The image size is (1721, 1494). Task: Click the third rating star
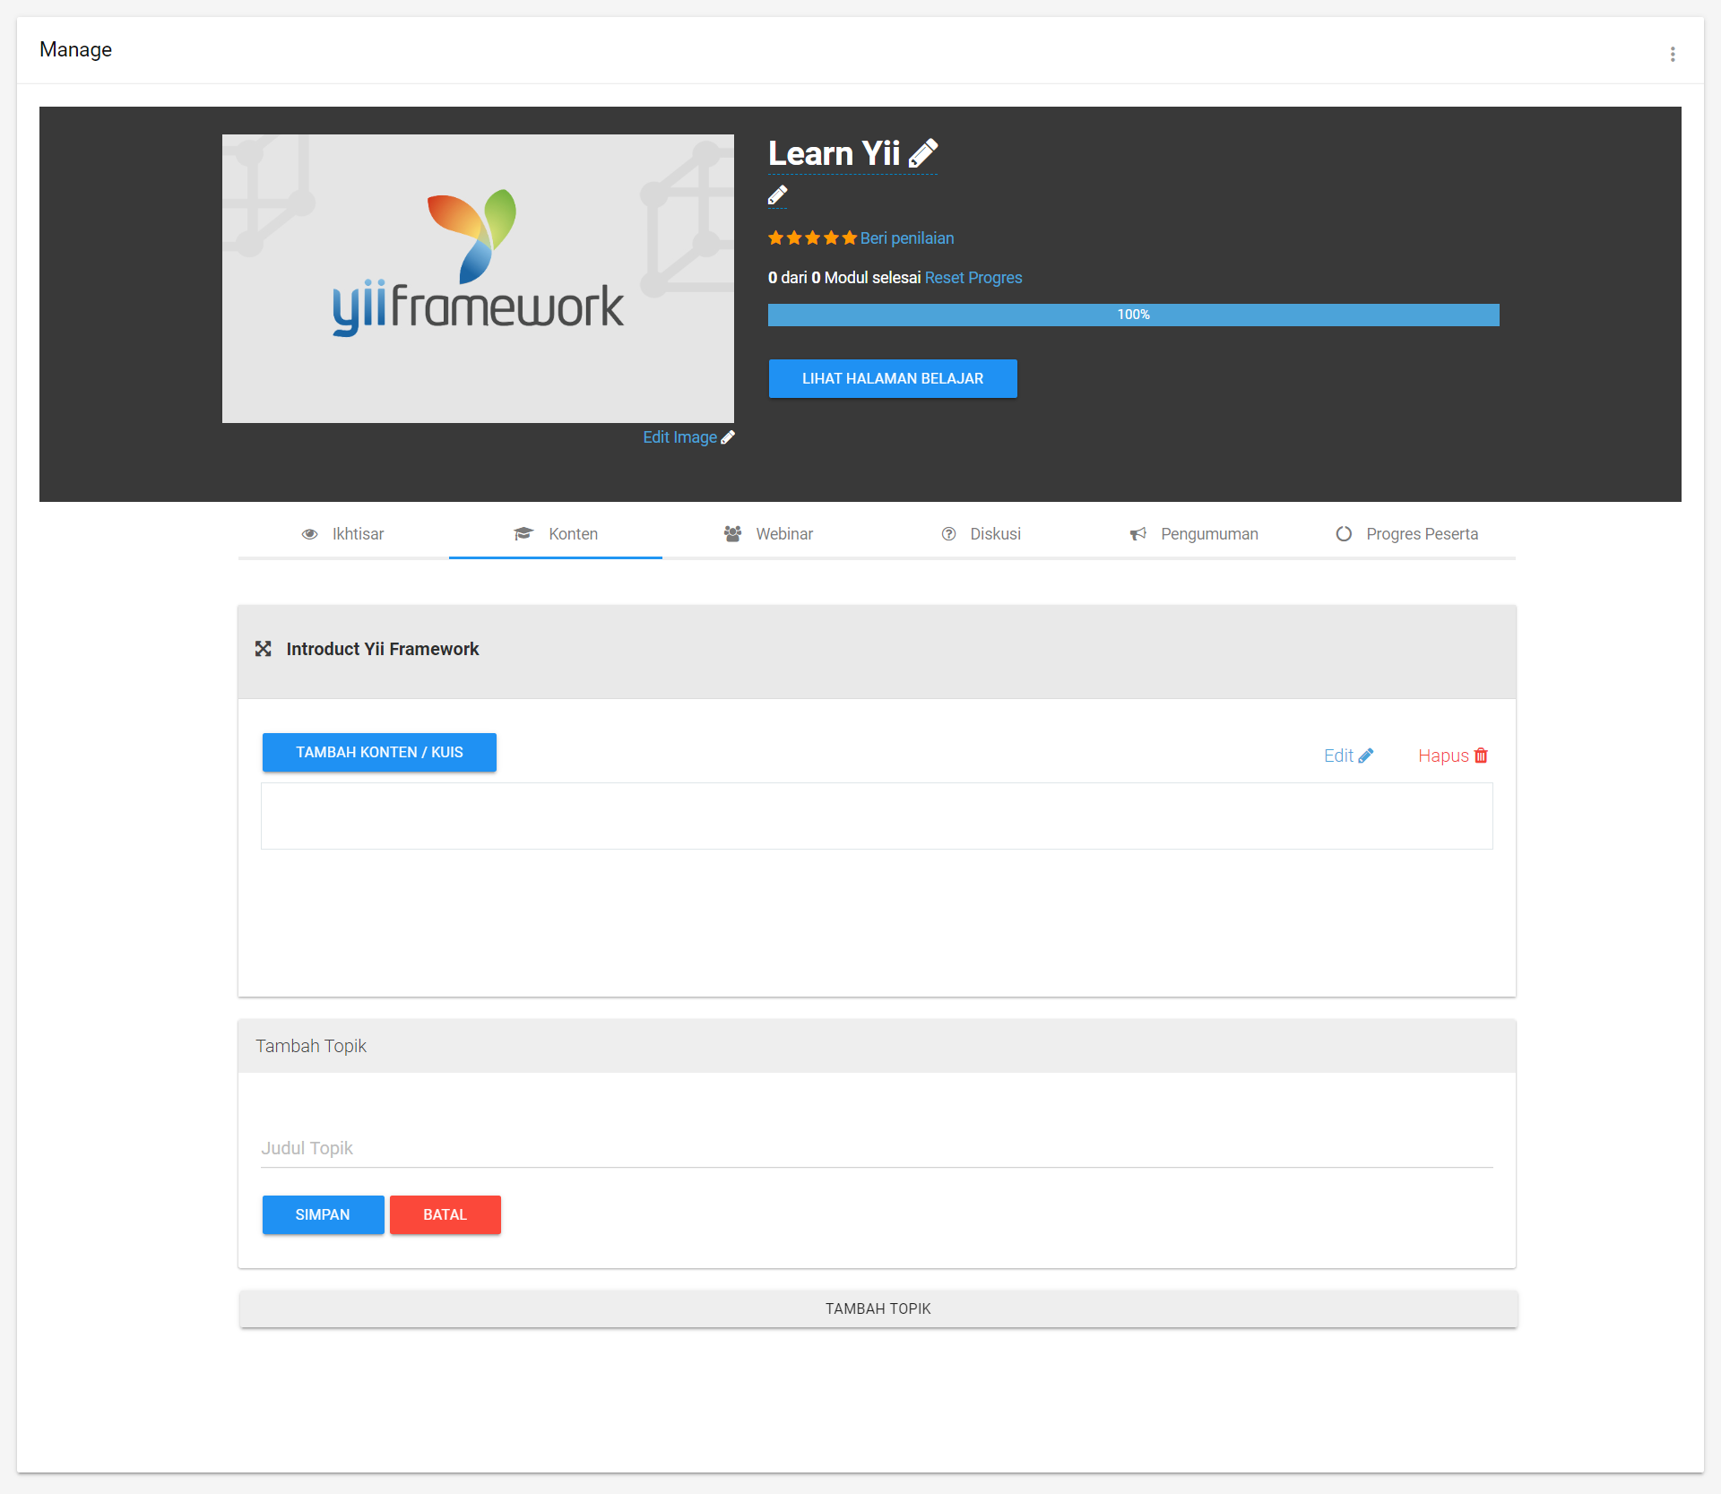813,237
